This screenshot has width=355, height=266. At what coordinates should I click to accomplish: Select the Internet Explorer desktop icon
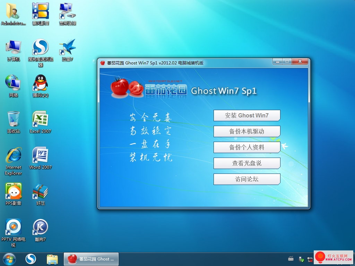pyautogui.click(x=14, y=161)
